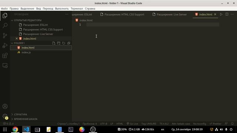Open the Search view in activity bar
This screenshot has height=133, width=237.
[5, 25]
